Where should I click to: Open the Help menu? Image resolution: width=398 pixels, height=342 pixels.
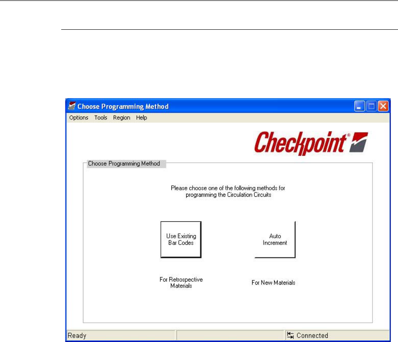[x=141, y=118]
